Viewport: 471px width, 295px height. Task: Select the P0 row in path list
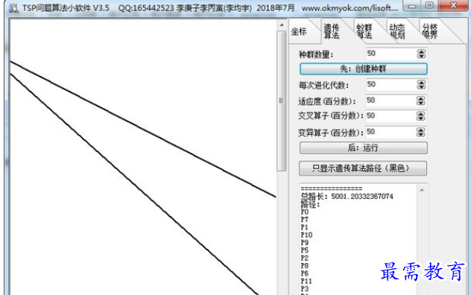[x=305, y=212]
